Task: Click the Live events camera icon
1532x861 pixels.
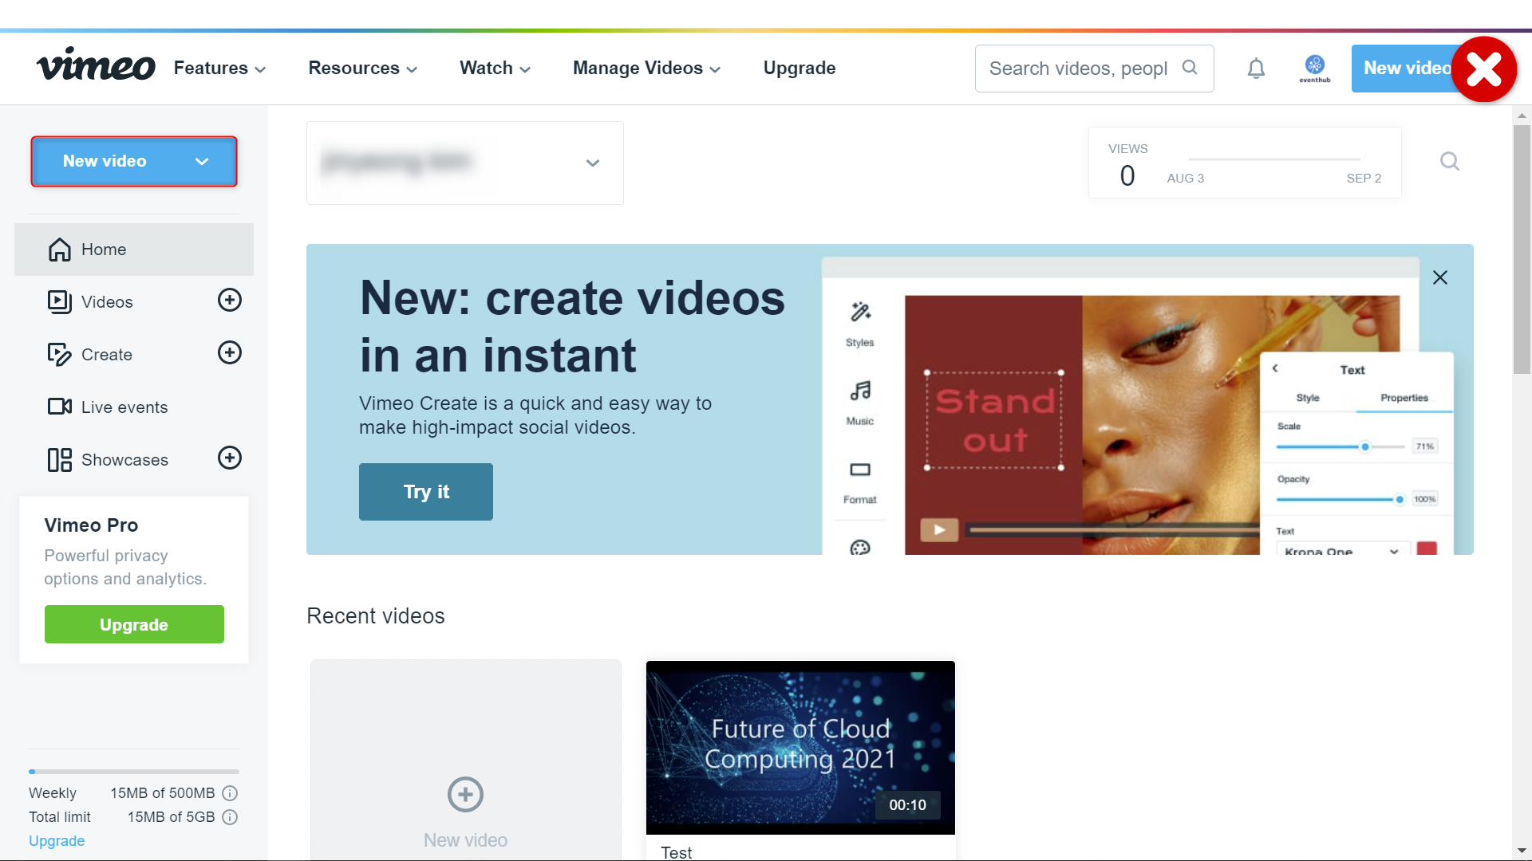Action: [x=60, y=407]
